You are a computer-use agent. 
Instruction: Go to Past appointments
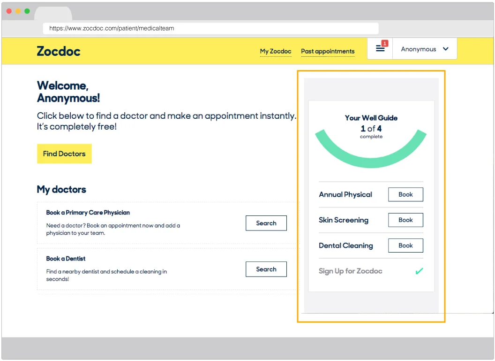[x=328, y=51]
